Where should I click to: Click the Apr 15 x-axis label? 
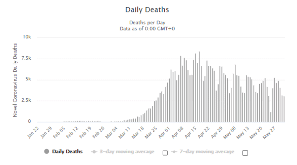[x=191, y=132]
